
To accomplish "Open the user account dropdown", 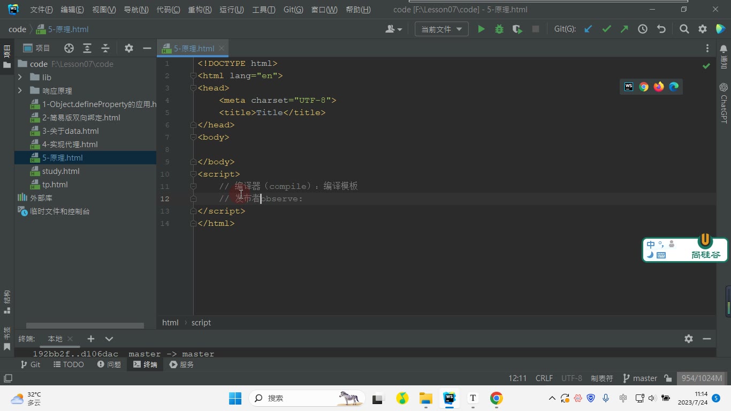I will [x=394, y=29].
